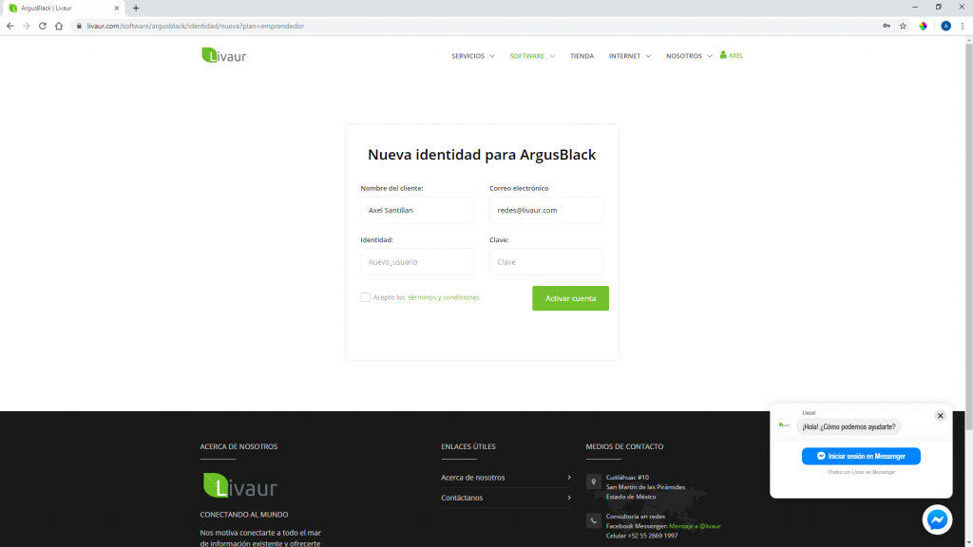Click Iniciar sesión en Messenger button
Image resolution: width=973 pixels, height=547 pixels.
[x=861, y=456]
